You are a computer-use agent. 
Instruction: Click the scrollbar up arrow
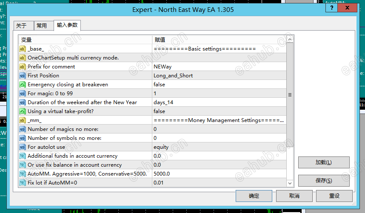coord(290,40)
